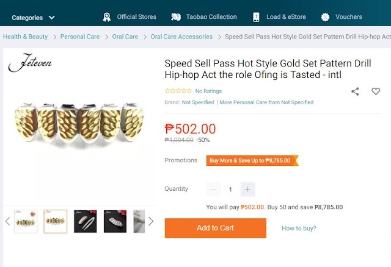391x267 pixels.
Task: Click the Official Stores ribbon icon
Action: coord(107,17)
